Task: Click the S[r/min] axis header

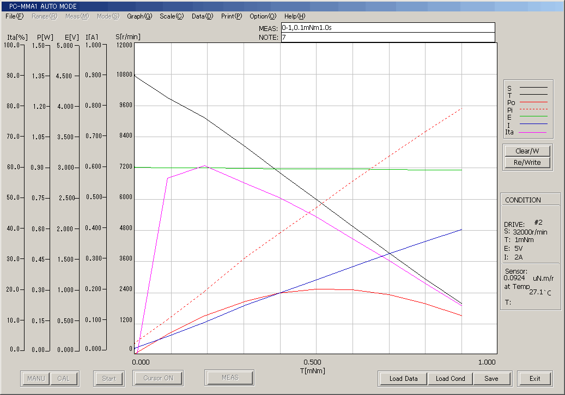Action: click(x=128, y=36)
